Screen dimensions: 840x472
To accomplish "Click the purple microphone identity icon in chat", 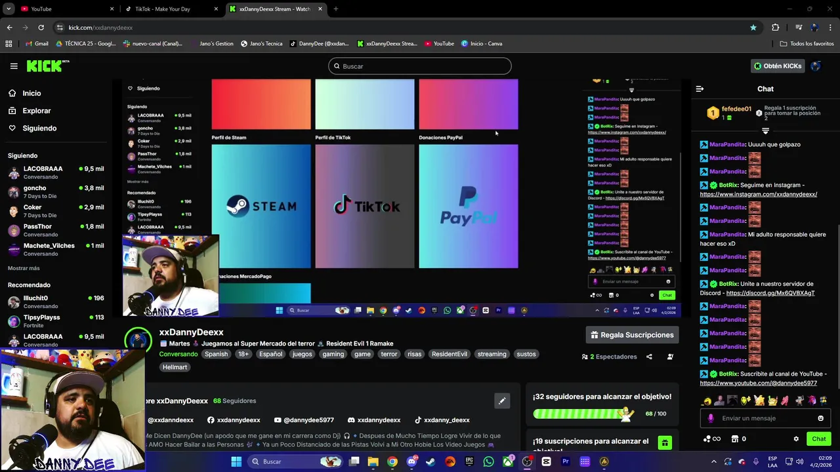I will tap(711, 418).
